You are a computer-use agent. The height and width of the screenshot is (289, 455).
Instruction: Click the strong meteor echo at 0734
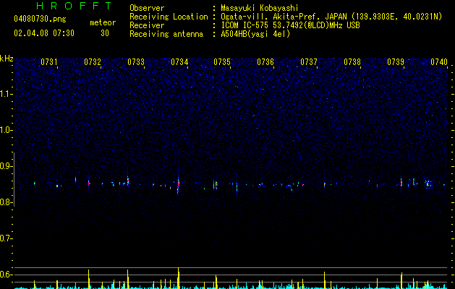coord(178,185)
